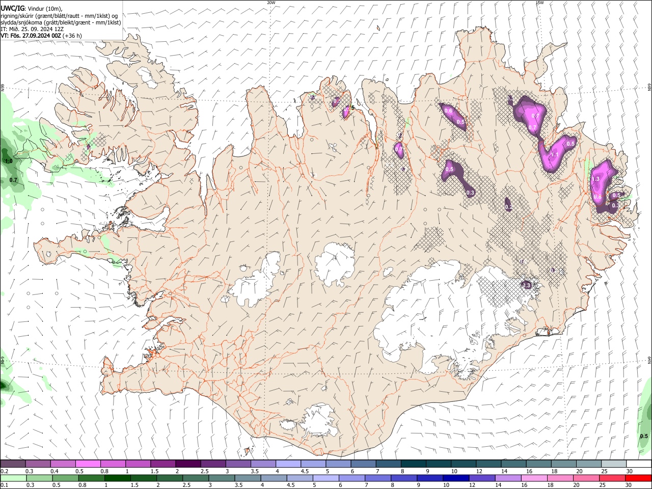Viewport: 652px width, 489px height.
Task: Click the '0.5' value in the green southeast corner patch
Action: coord(644,436)
